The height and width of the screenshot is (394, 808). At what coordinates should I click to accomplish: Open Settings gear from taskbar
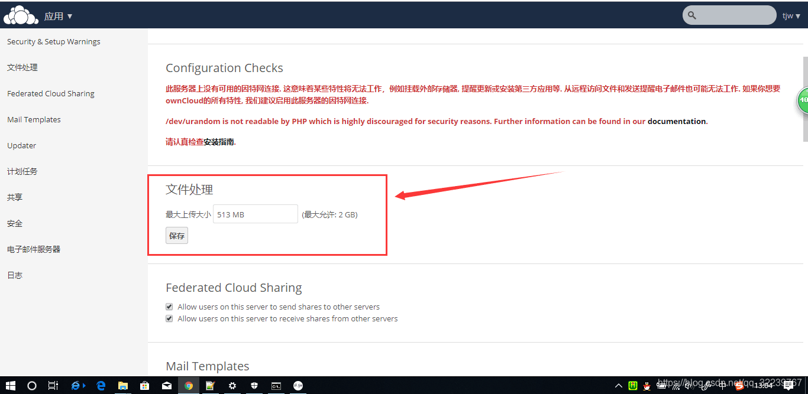coord(232,386)
